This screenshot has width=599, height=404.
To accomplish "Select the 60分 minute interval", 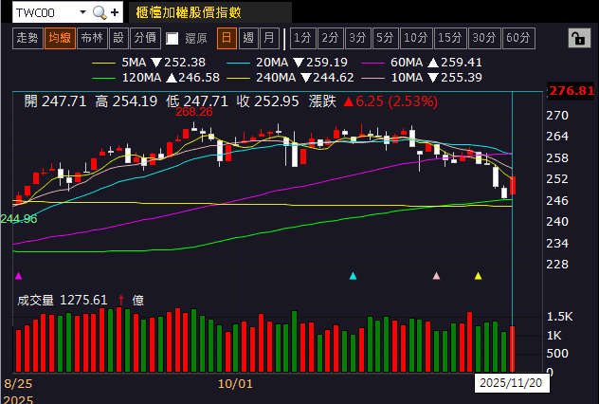I will tap(518, 38).
